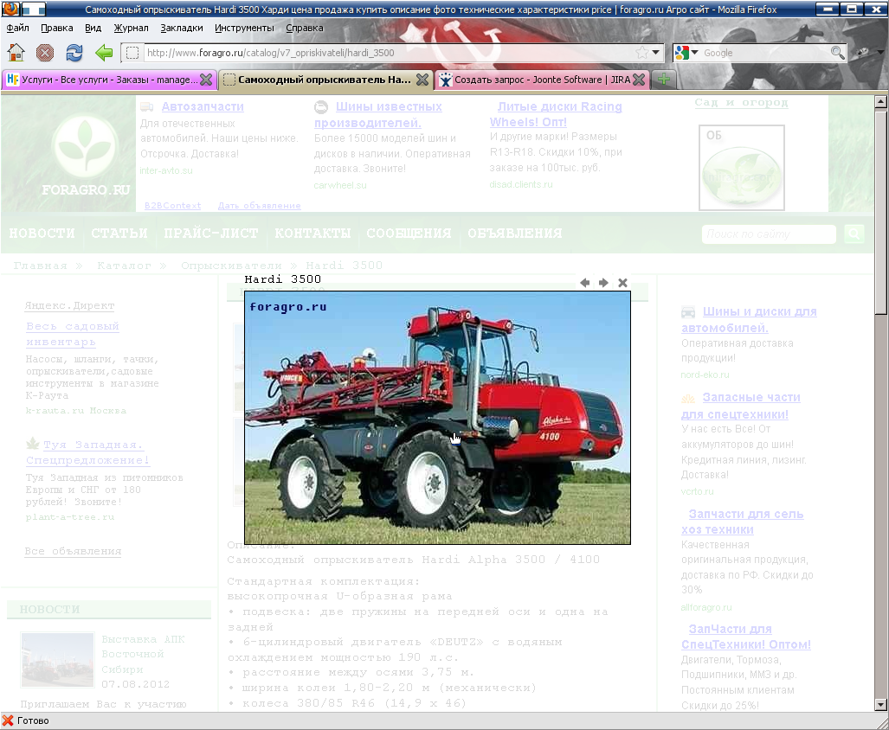Open a new tab with green plus

[x=664, y=80]
